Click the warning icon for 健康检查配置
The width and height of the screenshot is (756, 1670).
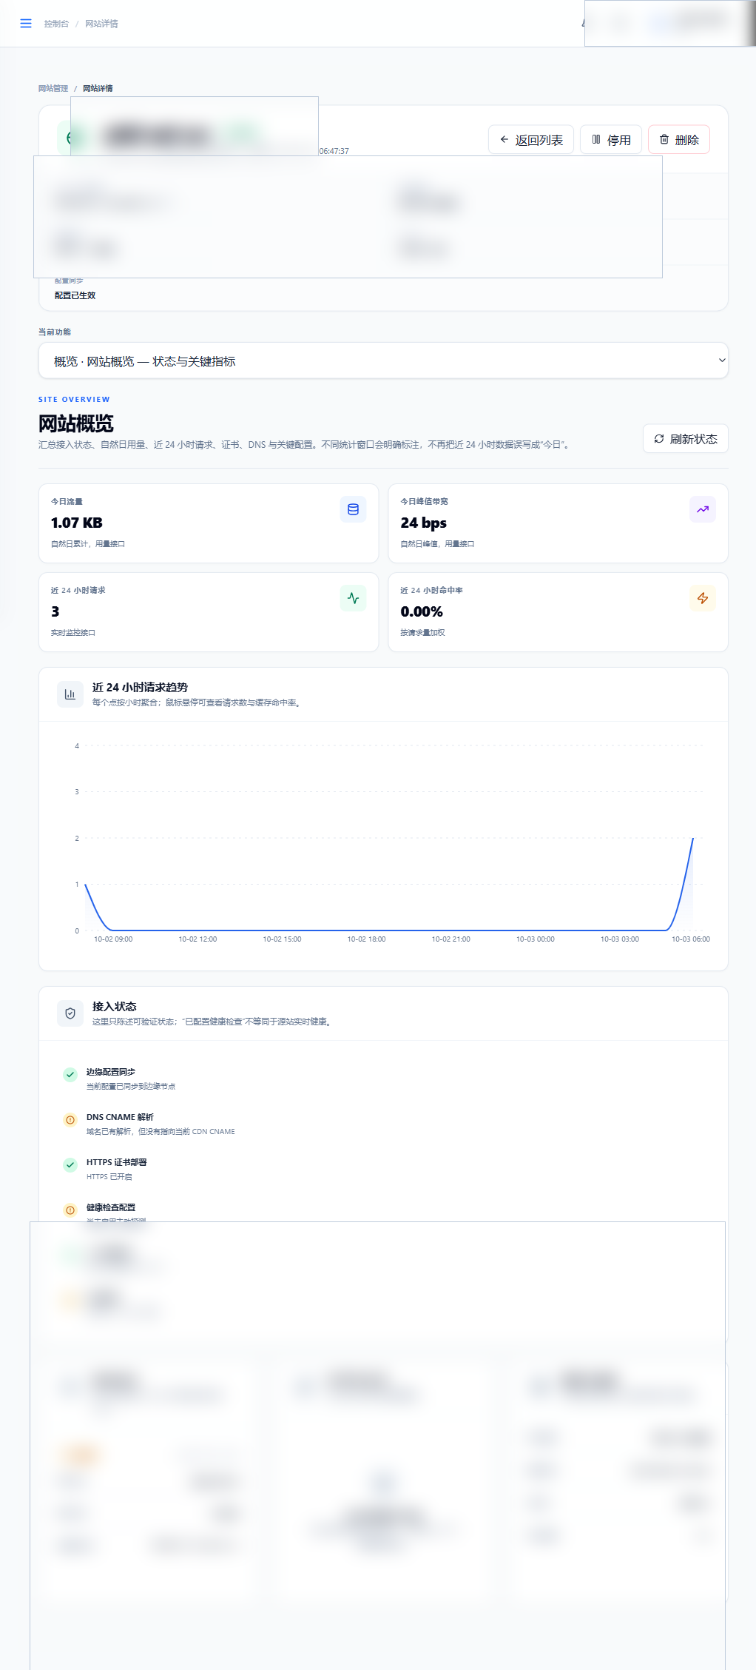70,1210
